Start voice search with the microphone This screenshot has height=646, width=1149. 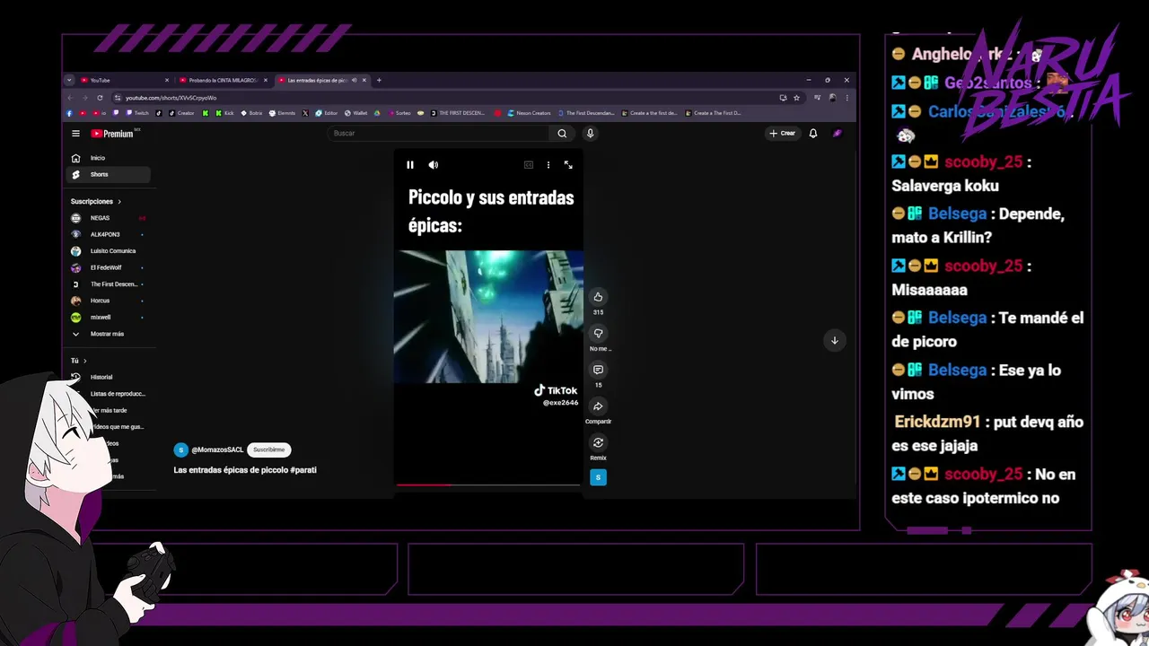[x=590, y=134]
